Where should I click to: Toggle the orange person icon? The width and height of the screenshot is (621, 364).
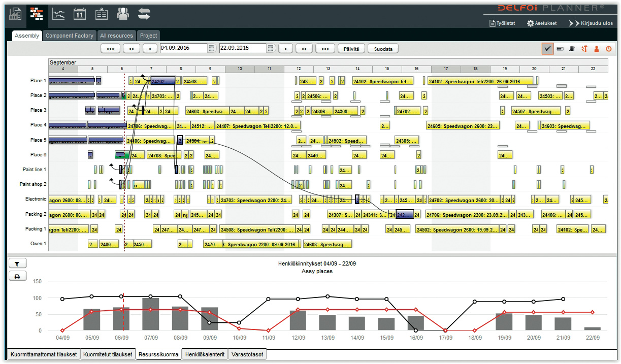[597, 49]
